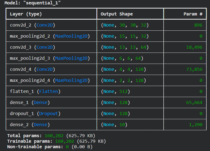Click the "Param #" column header
Image resolution: width=210 pixels, height=151 pixels.
pos(193,14)
